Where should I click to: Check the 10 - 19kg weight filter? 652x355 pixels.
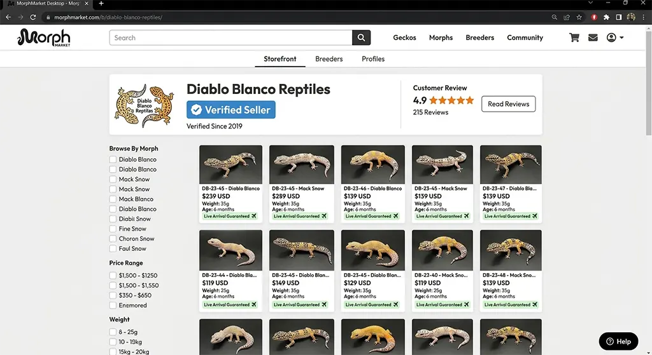(113, 342)
